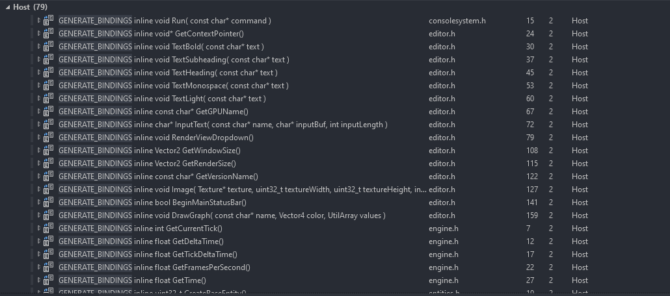This screenshot has width=670, height=296.
Task: Click the icon beside RenderViewDropdown() entry
Action: (x=49, y=137)
